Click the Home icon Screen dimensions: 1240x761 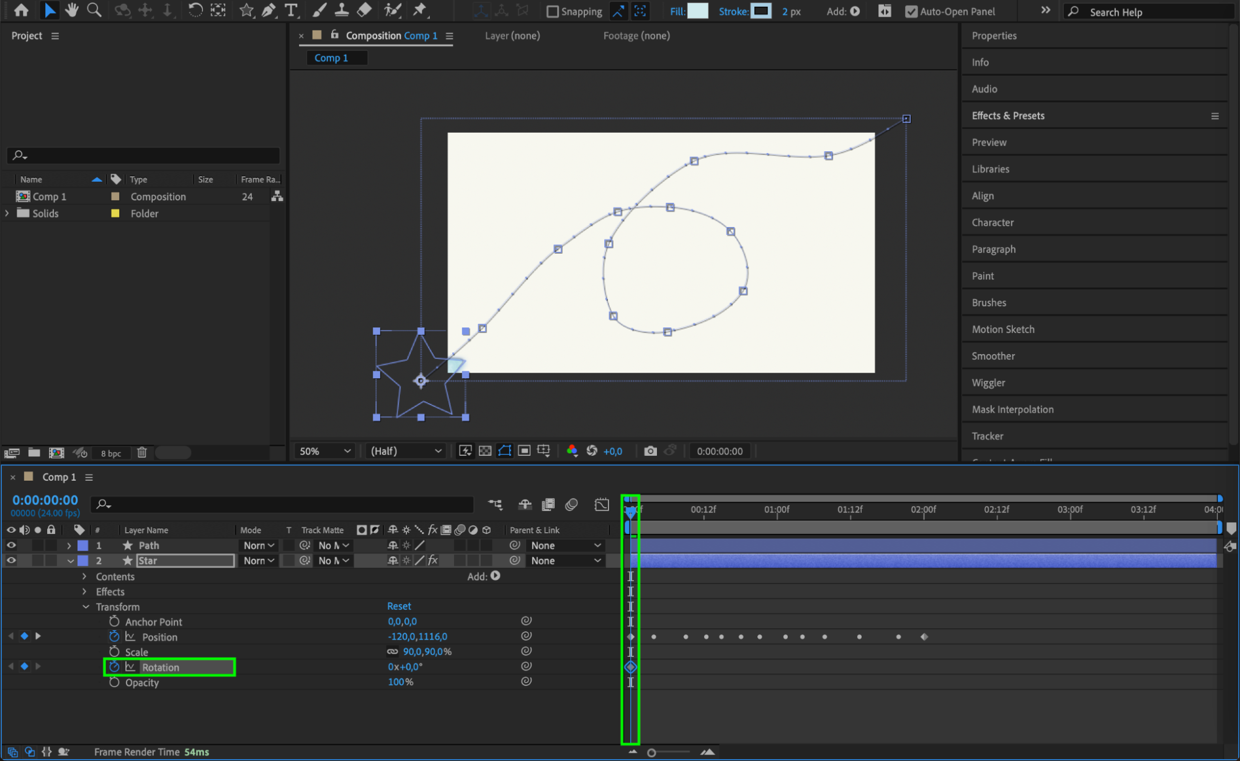pos(21,10)
